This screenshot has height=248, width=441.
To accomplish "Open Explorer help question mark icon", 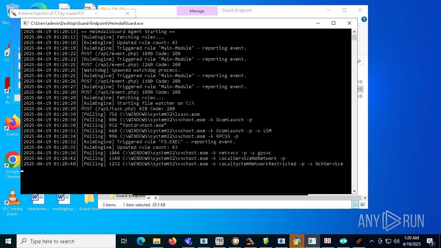I will 364,19.
